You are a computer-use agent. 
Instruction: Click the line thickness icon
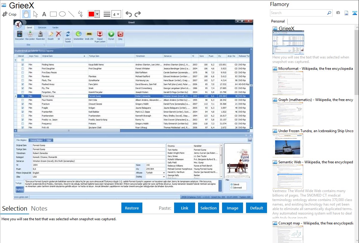[x=107, y=14]
